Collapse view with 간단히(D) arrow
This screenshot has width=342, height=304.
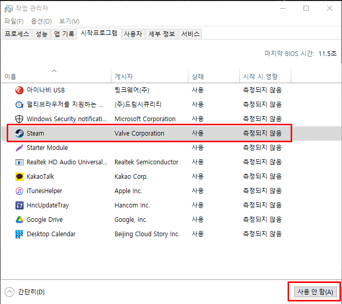(x=9, y=292)
